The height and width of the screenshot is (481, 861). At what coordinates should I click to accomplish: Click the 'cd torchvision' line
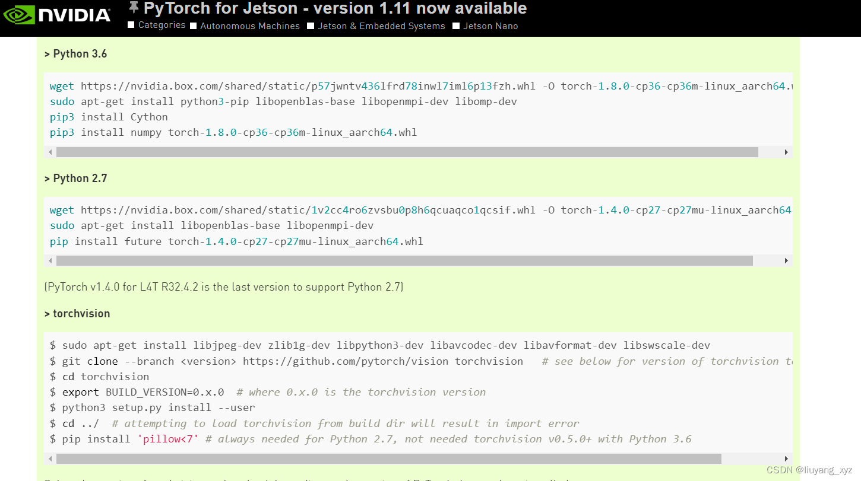click(x=99, y=377)
